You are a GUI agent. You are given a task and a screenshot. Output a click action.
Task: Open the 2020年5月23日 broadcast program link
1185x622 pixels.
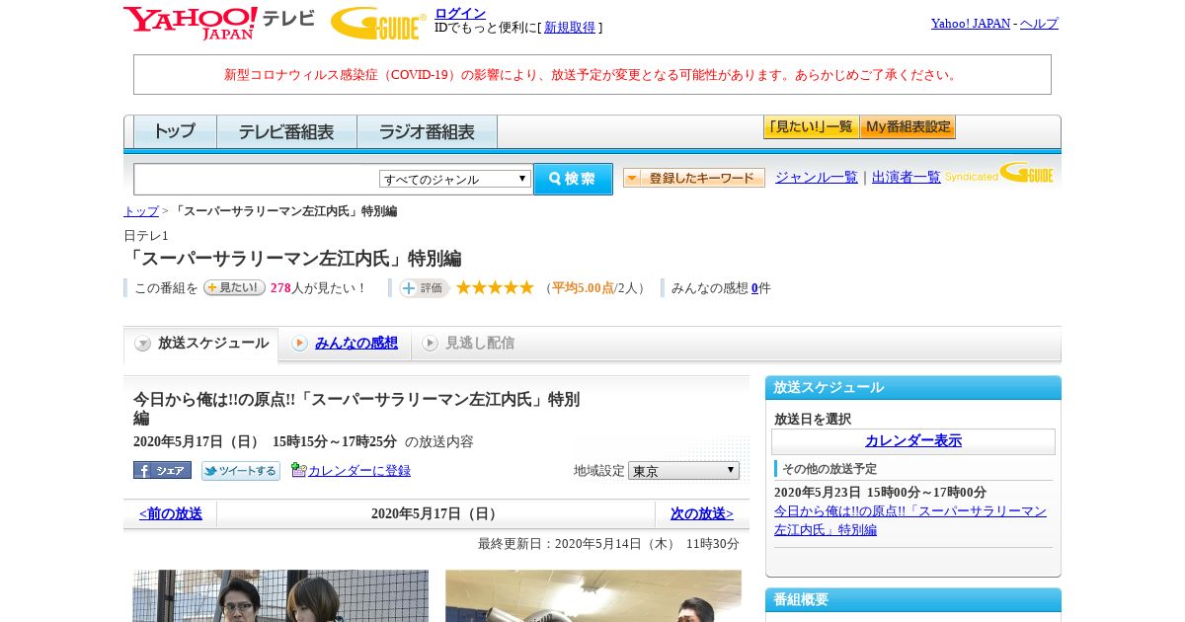910,520
